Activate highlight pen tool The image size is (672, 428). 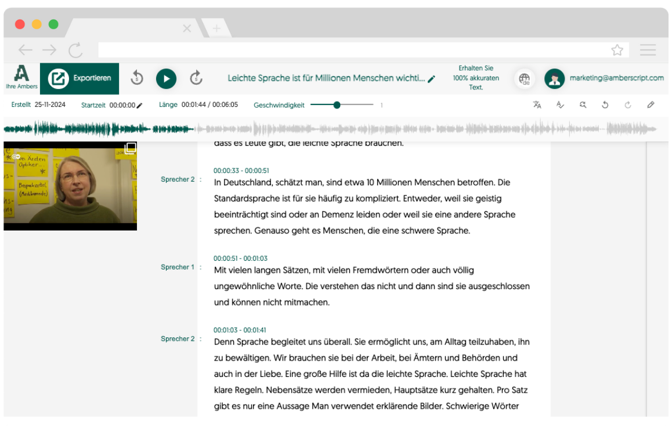(x=651, y=105)
